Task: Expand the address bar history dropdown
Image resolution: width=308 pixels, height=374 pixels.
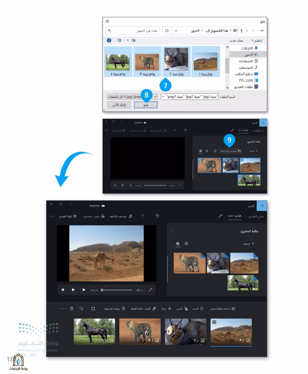Action: [x=176, y=30]
